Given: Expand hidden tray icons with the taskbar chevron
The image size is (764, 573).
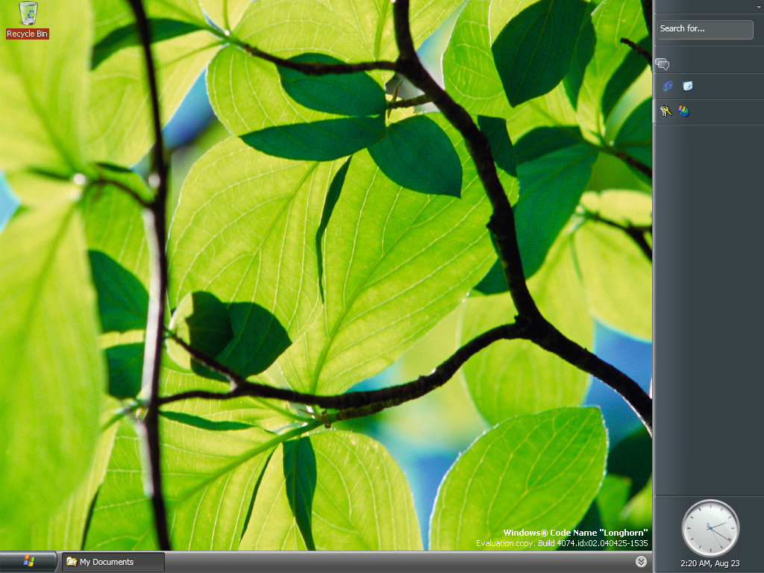Looking at the screenshot, I should [x=641, y=562].
